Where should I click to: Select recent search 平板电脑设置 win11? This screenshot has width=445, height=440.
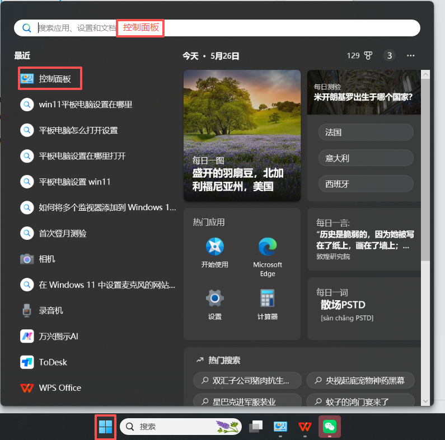(65, 182)
